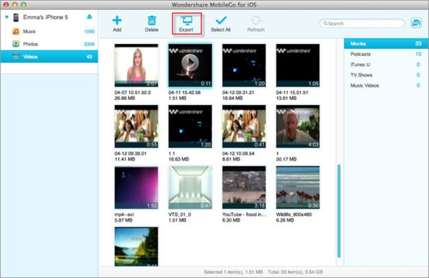Click the Photos icon in sidebar
Viewport: 429px width, 278px height.
(x=16, y=44)
